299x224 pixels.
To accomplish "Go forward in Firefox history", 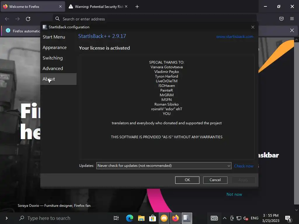I will tap(18, 19).
